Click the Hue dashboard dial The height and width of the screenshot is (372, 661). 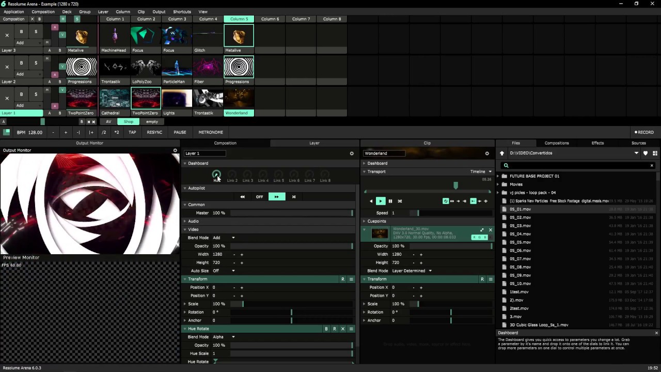pyautogui.click(x=216, y=175)
